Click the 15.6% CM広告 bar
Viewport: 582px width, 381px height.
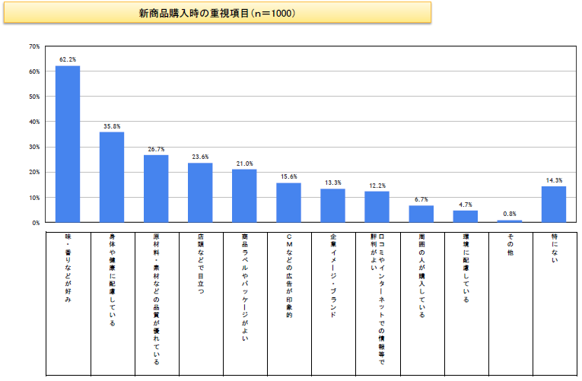pyautogui.click(x=288, y=202)
